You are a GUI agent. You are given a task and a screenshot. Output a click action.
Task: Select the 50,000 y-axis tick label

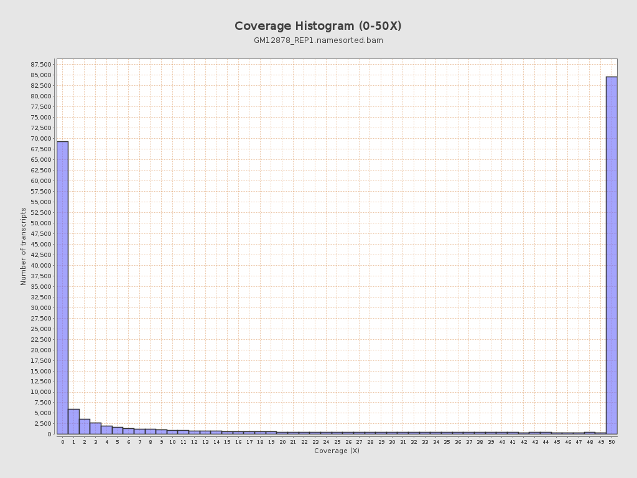(40, 223)
